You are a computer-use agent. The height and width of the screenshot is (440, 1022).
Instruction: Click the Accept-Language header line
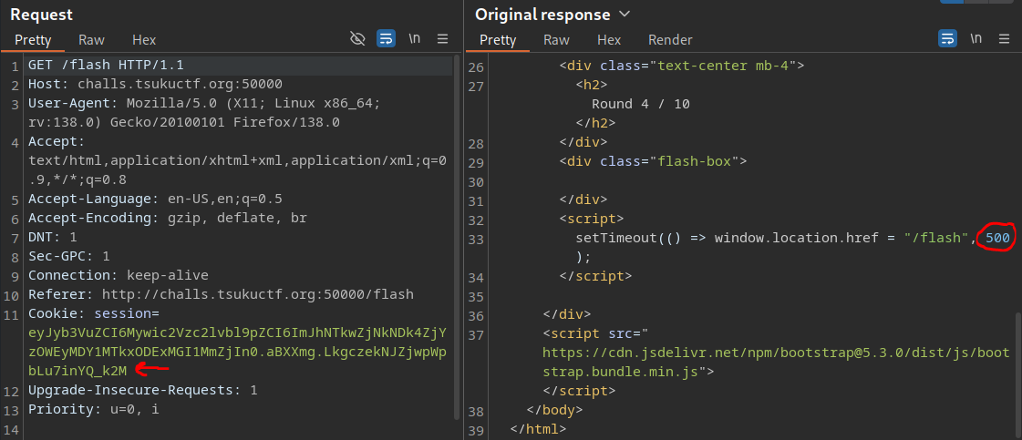pos(155,199)
